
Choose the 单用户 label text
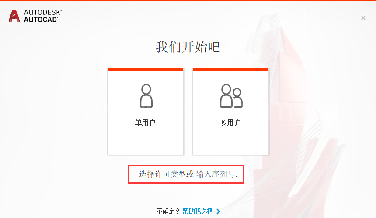(145, 123)
